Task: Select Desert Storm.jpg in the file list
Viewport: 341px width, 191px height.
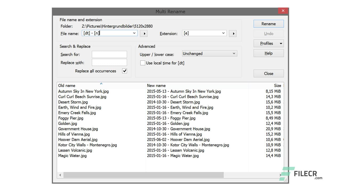Action: tap(73, 102)
